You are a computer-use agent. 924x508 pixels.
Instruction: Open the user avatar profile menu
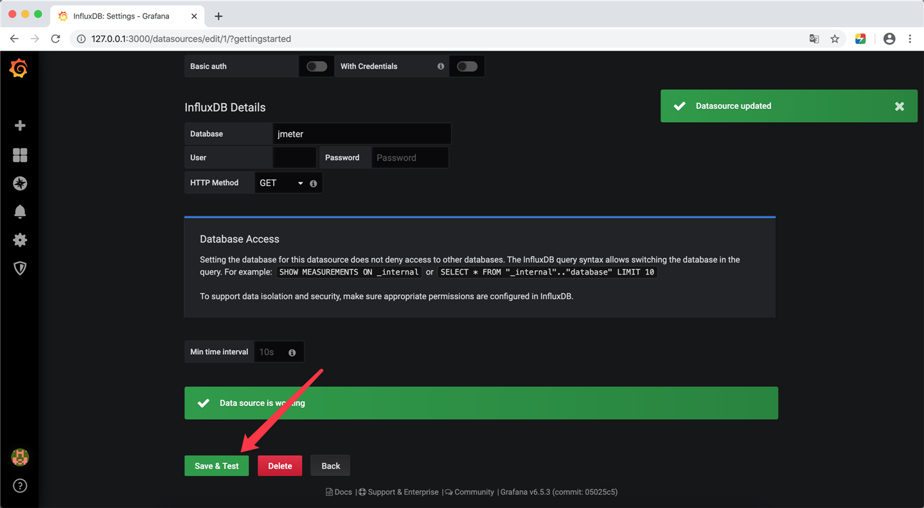click(20, 457)
